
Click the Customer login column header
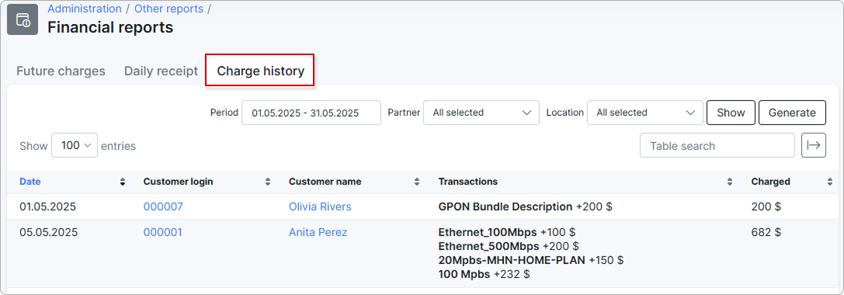(x=178, y=182)
